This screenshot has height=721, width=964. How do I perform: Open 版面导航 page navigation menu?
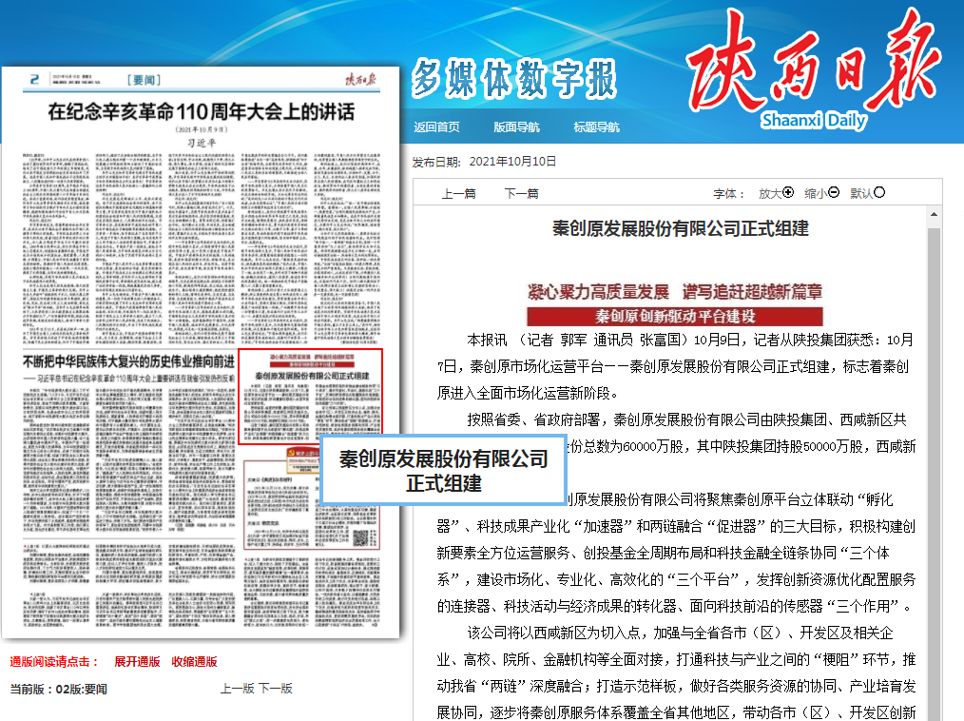tap(516, 127)
